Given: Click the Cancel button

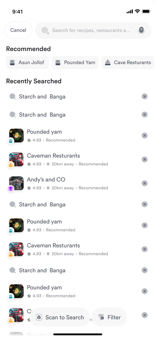Looking at the screenshot, I should coord(18,30).
